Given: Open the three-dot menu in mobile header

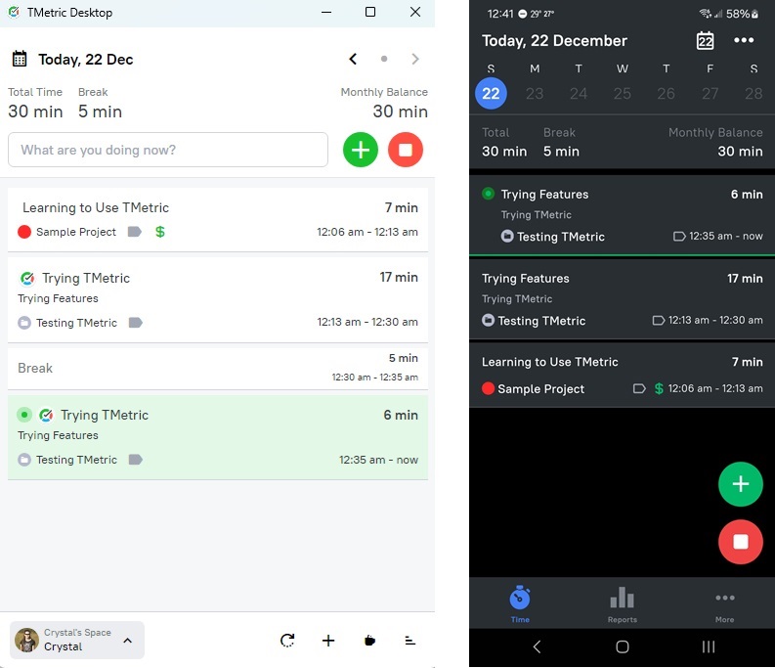Looking at the screenshot, I should coord(744,40).
